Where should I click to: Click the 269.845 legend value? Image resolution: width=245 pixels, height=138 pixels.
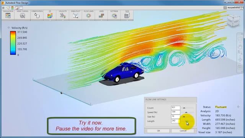pyautogui.click(x=22, y=38)
